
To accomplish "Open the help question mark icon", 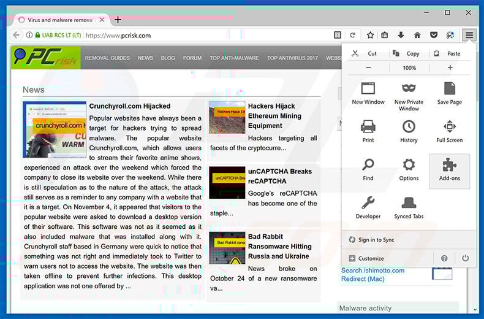I will (x=444, y=258).
